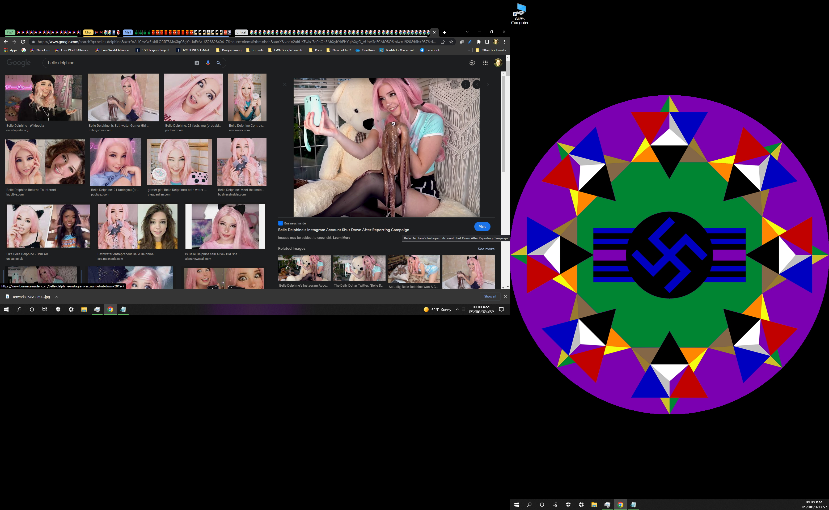
Task: Click the Google search magnifier icon
Action: (219, 63)
